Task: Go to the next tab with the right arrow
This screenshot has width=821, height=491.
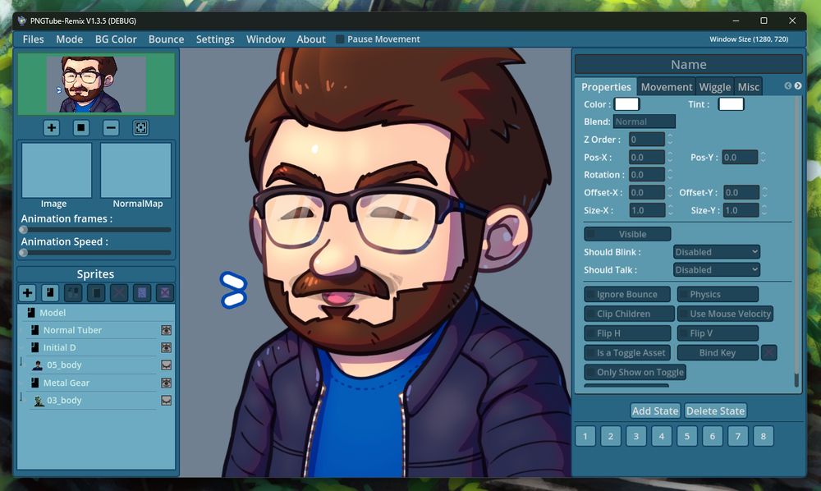Action: 798,86
